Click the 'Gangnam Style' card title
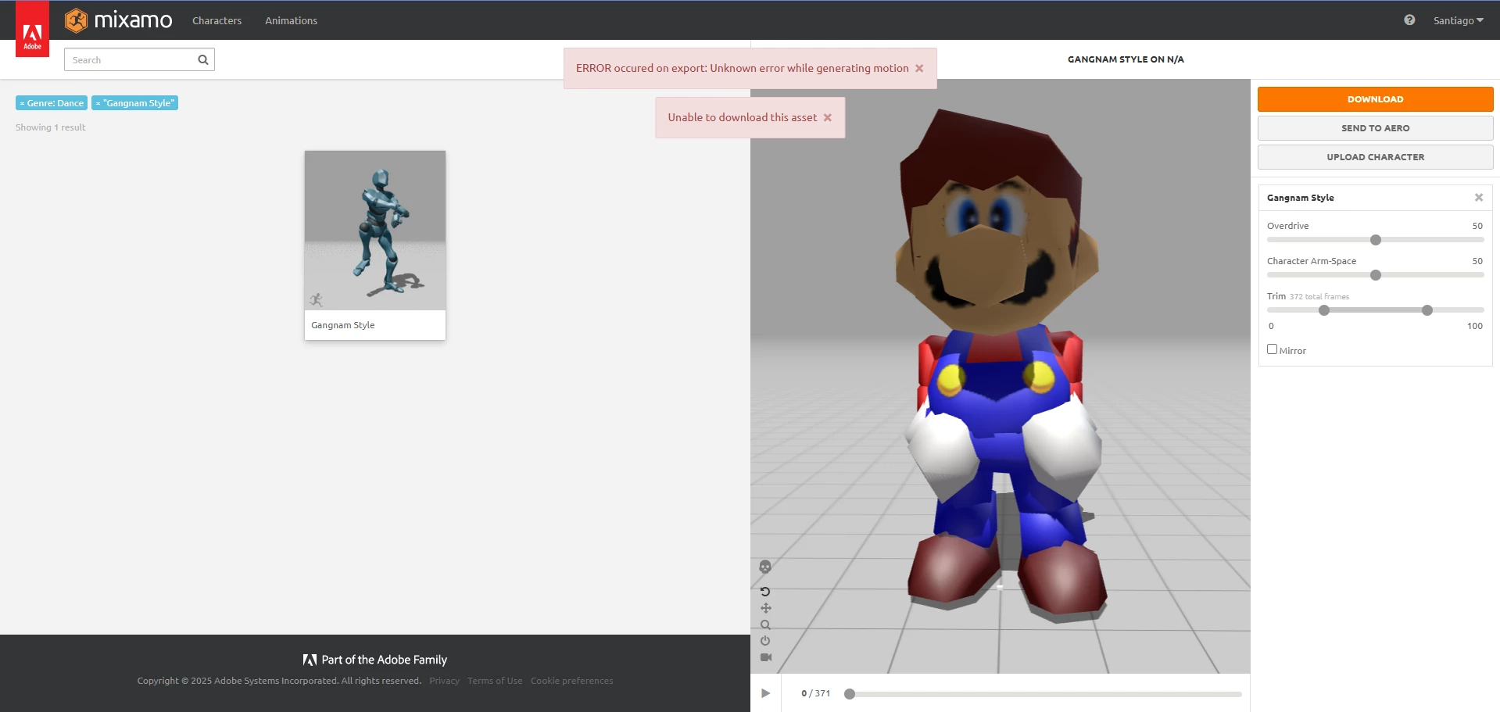The height and width of the screenshot is (712, 1500). pyautogui.click(x=343, y=325)
